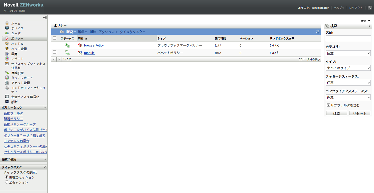Click the Reports (レポート) icon
Screen dimensions: 374x193
click(x=7, y=59)
